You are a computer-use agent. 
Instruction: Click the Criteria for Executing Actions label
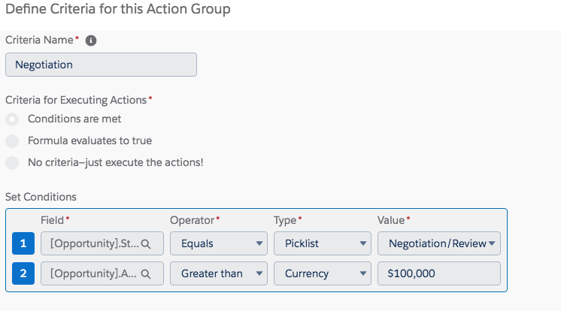(x=77, y=99)
